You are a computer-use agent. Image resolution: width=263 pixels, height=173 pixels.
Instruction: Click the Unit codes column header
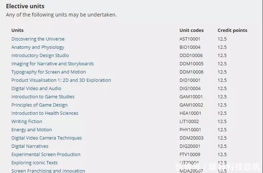[191, 30]
